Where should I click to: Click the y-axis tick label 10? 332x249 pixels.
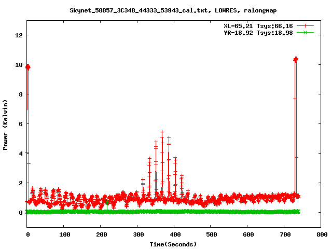click(x=19, y=65)
